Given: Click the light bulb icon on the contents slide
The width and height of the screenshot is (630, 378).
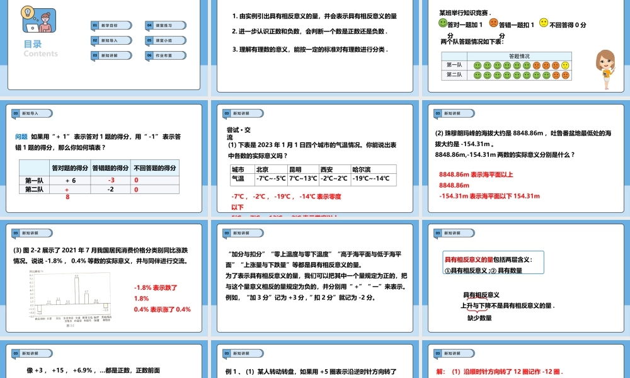Looking at the screenshot, I should tap(26, 13).
